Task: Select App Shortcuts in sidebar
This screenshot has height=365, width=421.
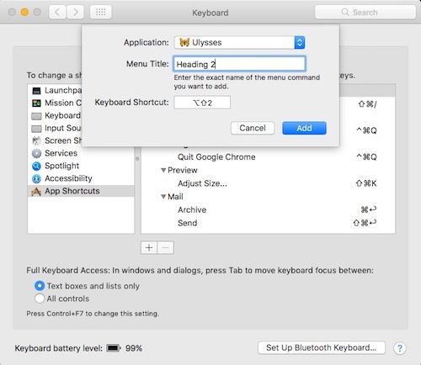Action: [x=81, y=191]
